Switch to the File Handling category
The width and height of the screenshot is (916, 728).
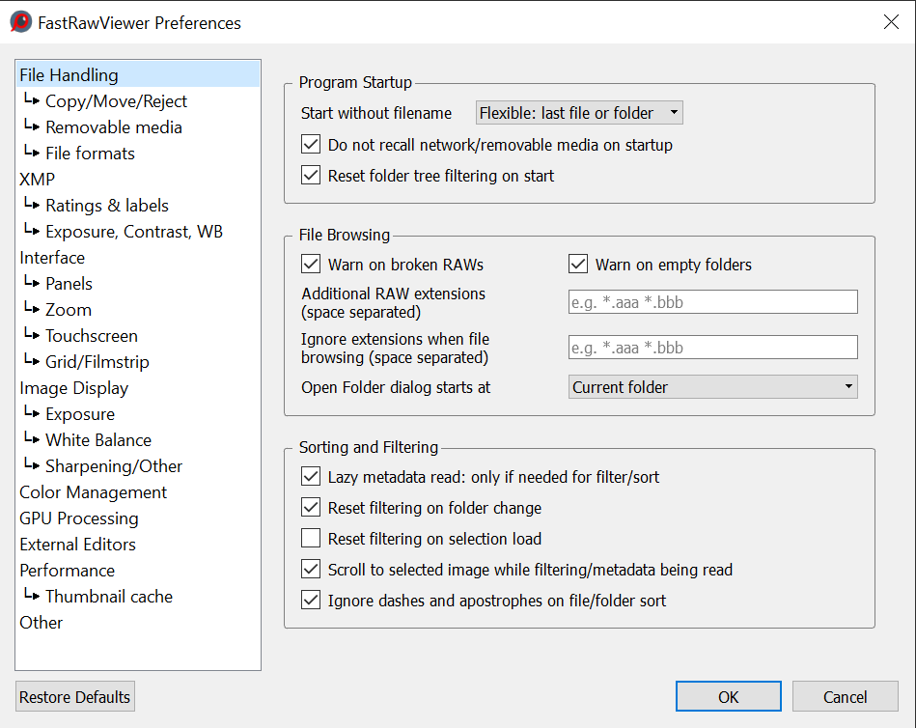coord(67,74)
